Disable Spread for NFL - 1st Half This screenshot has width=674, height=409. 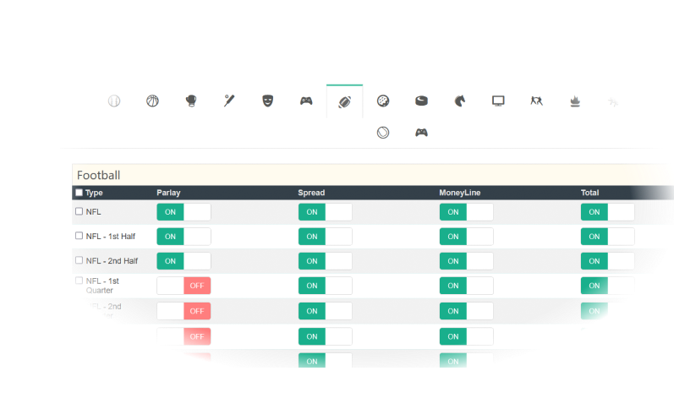(326, 237)
